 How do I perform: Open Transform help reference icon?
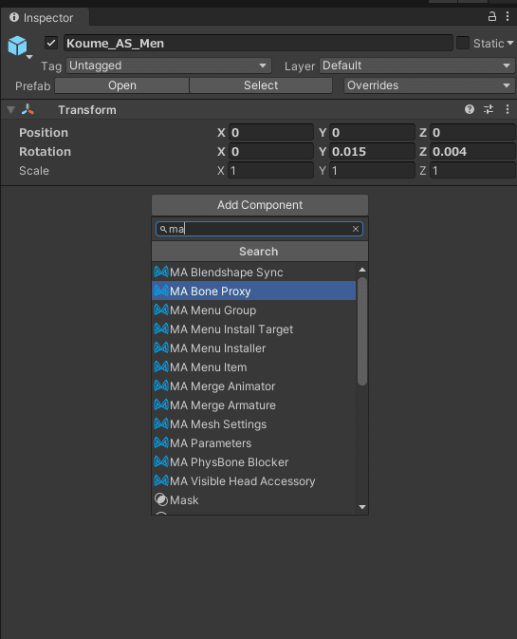pos(470,109)
